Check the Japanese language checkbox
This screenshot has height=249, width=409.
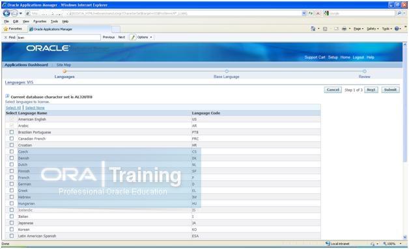12,223
